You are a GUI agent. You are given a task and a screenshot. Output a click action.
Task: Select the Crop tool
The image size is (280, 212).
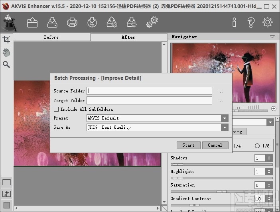[x=6, y=39]
